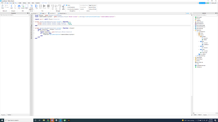Start Play test from the ribbon
This screenshot has width=218, height=122.
37,6
